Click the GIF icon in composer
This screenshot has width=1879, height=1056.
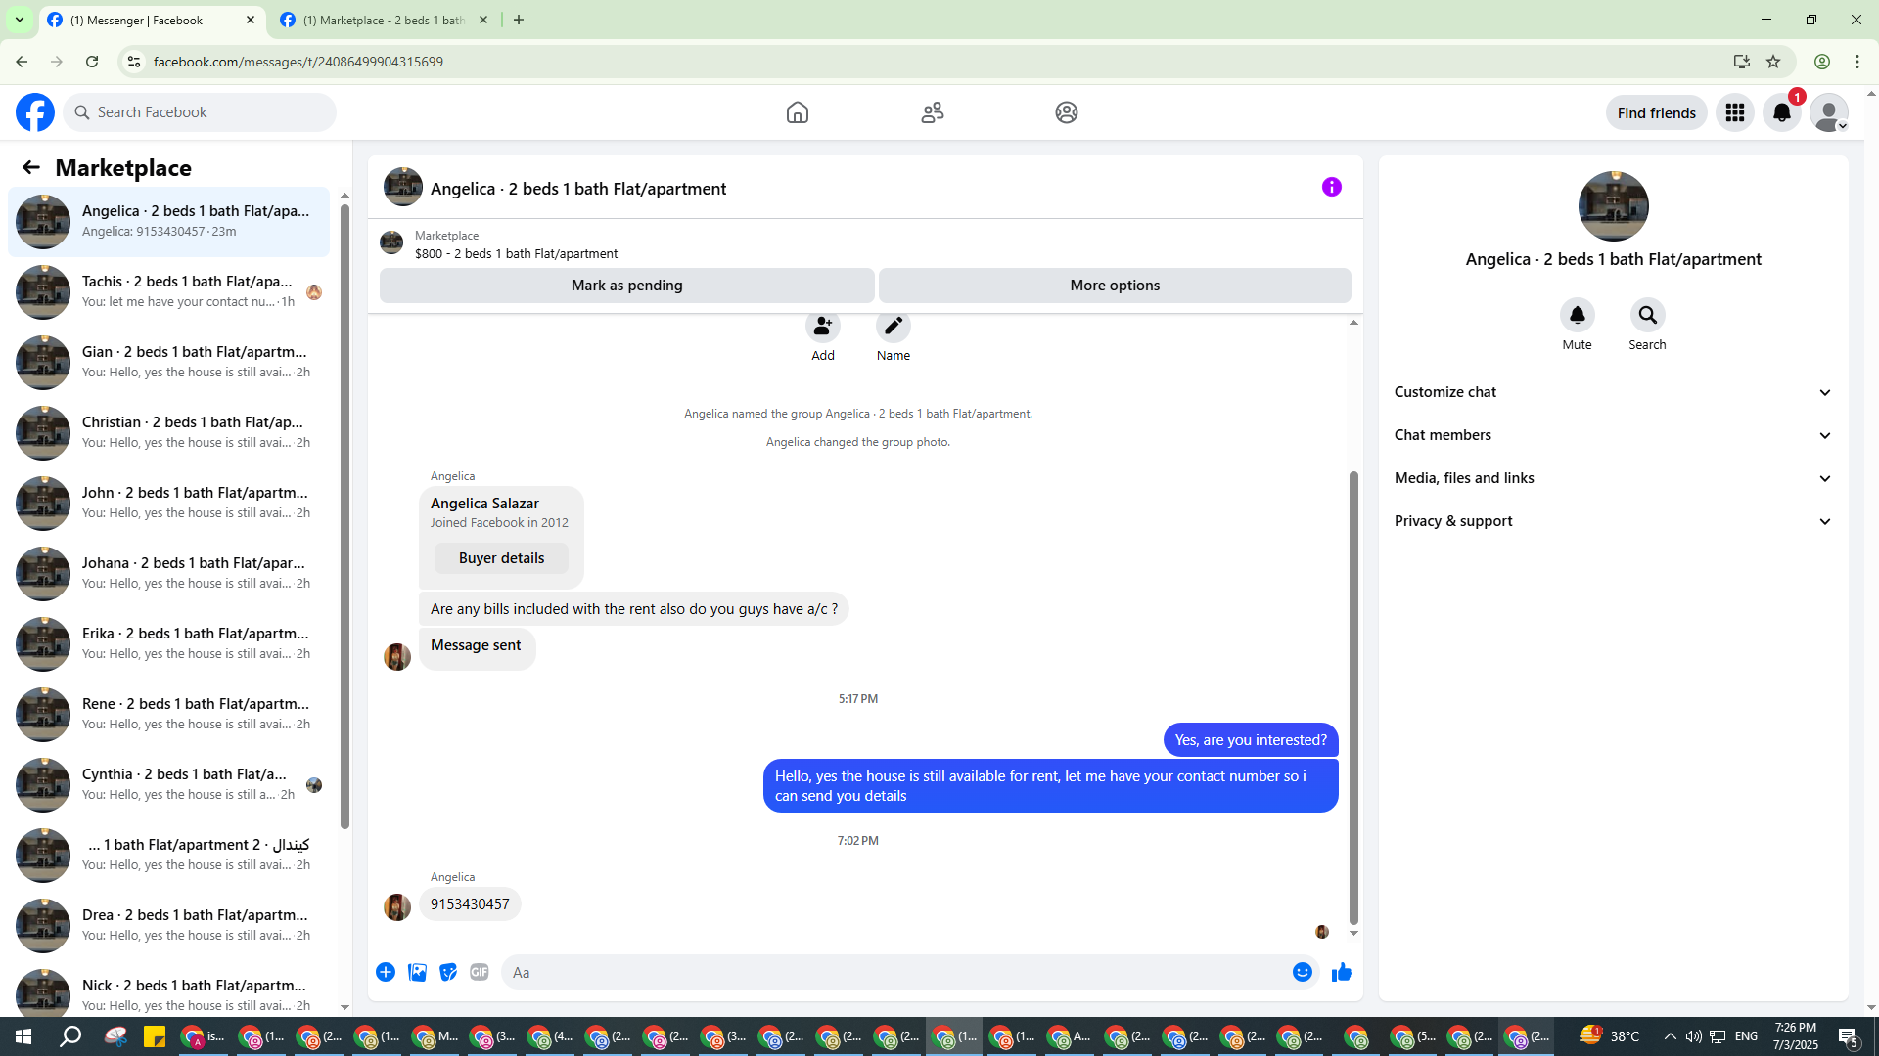point(479,972)
